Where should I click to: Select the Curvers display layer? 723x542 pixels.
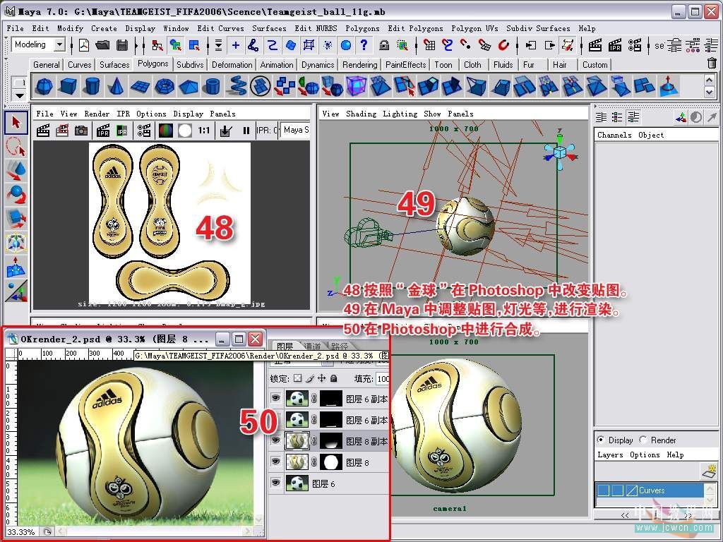pos(651,490)
